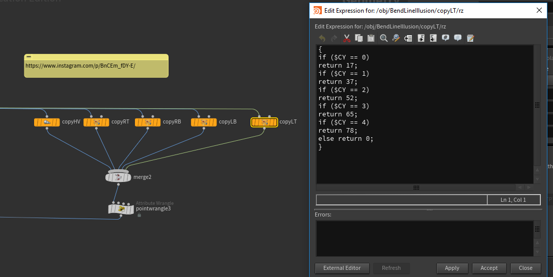Click the Paste clipboard icon

pyautogui.click(x=371, y=38)
